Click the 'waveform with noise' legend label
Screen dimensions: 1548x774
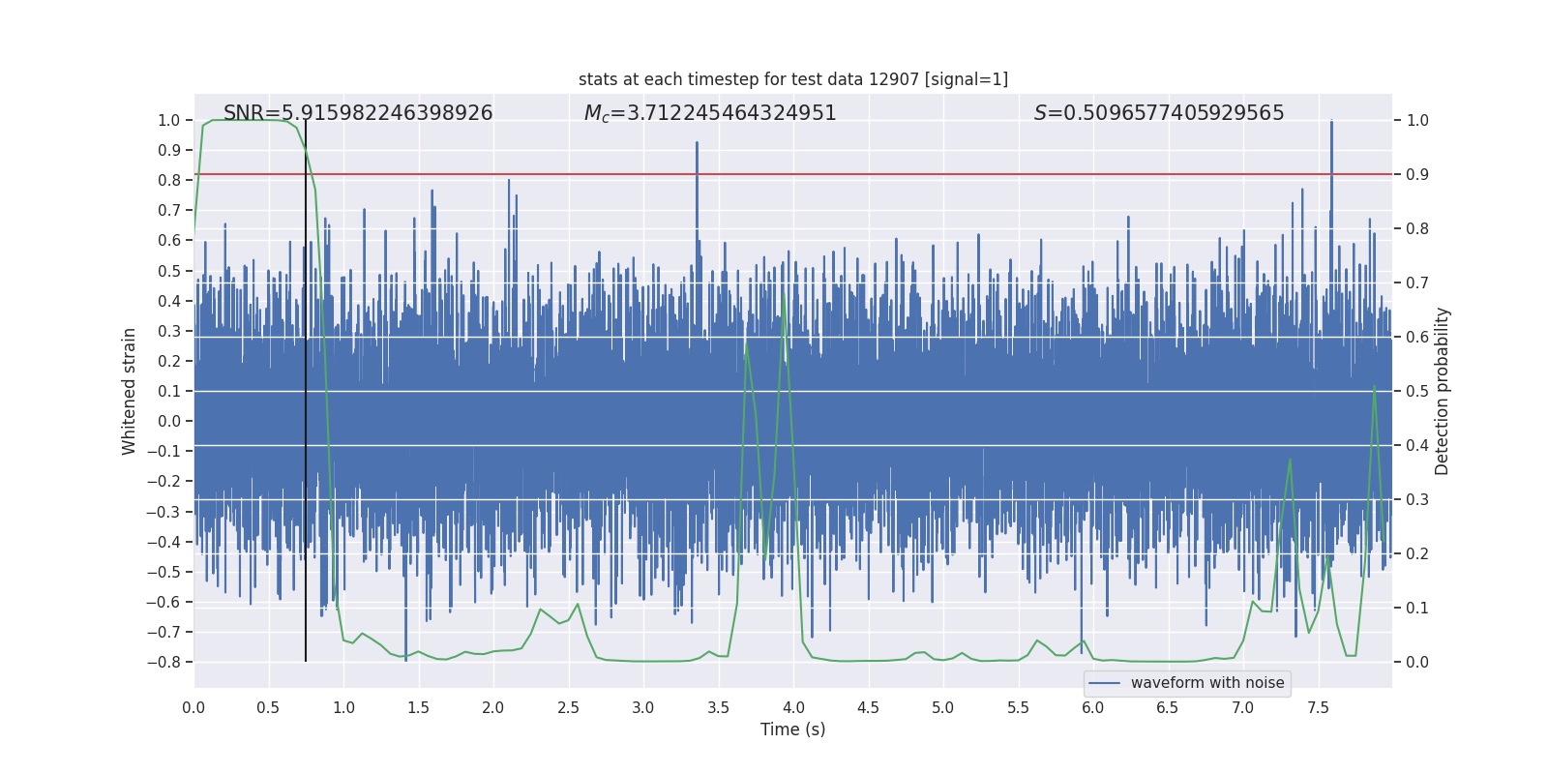[1206, 683]
